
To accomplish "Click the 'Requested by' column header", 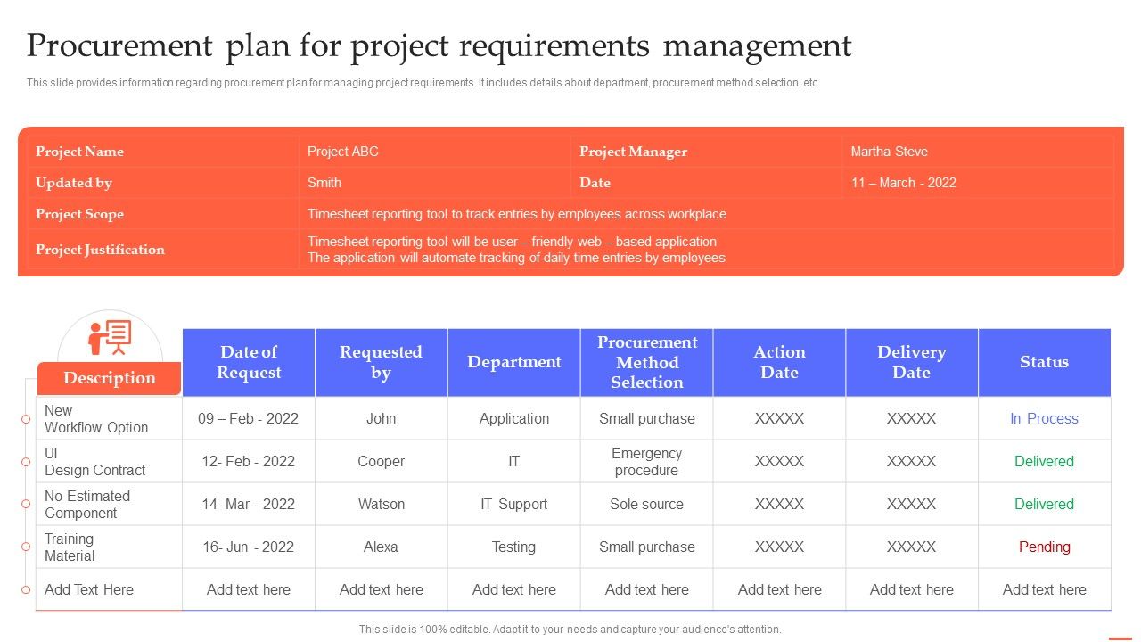I will (x=381, y=362).
